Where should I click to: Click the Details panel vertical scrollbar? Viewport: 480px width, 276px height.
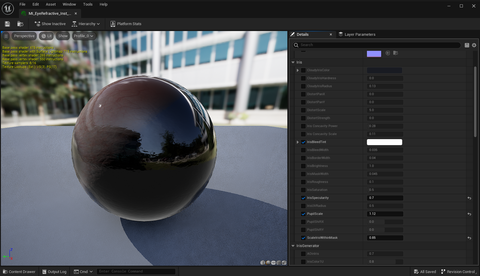(475, 102)
